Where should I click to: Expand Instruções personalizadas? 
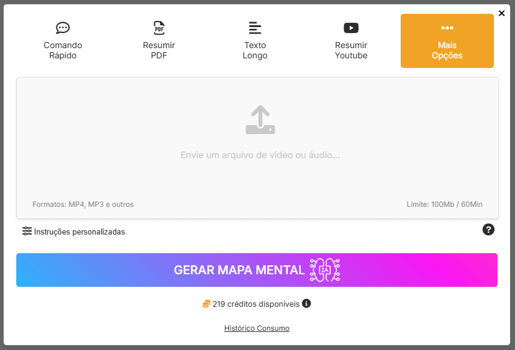click(73, 232)
